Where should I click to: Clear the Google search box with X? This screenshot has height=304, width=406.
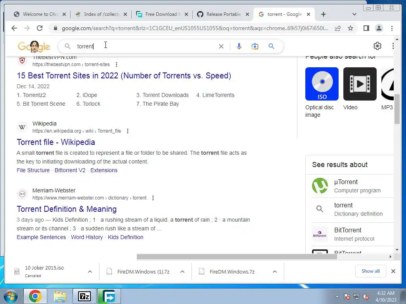coord(221,46)
